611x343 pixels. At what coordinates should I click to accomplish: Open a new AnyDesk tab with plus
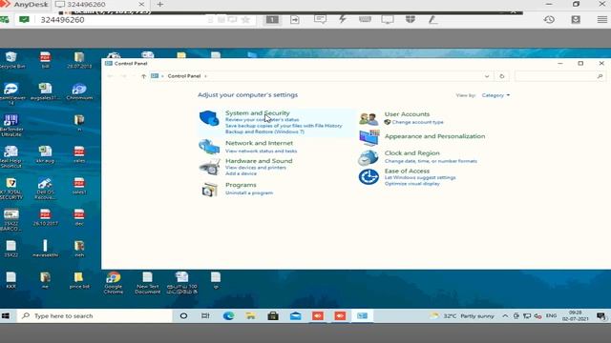click(x=160, y=4)
